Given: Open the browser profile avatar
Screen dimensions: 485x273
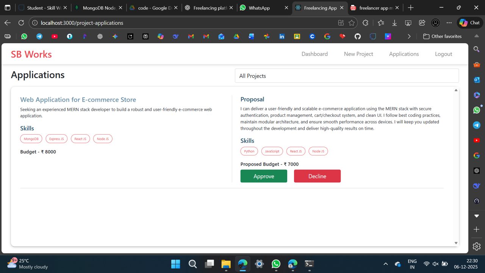Looking at the screenshot, I should [435, 23].
